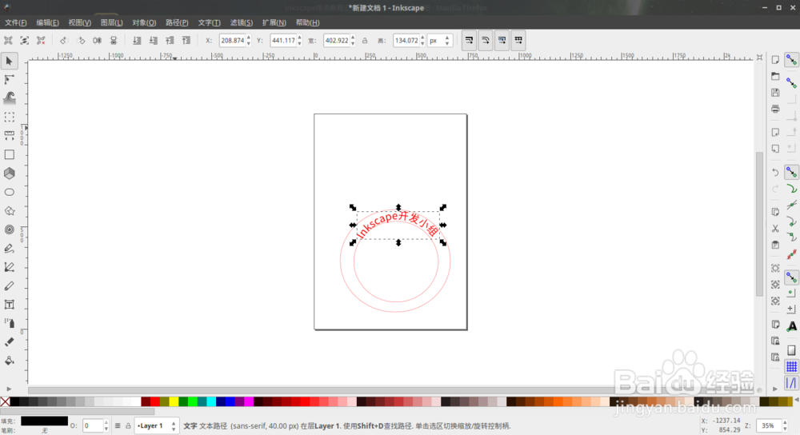Screen dimensions: 800x435
Task: Open the Text and Font dialog icon
Action: tap(791, 326)
